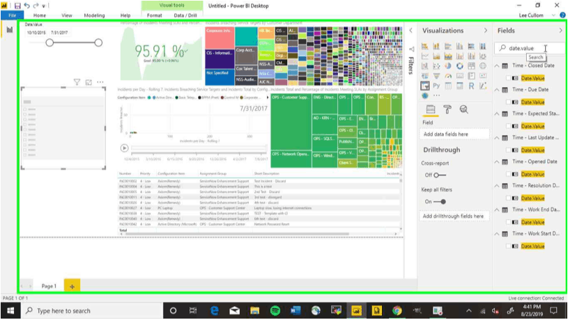The width and height of the screenshot is (568, 320).
Task: Select the Funnel visualization
Action: point(436,76)
